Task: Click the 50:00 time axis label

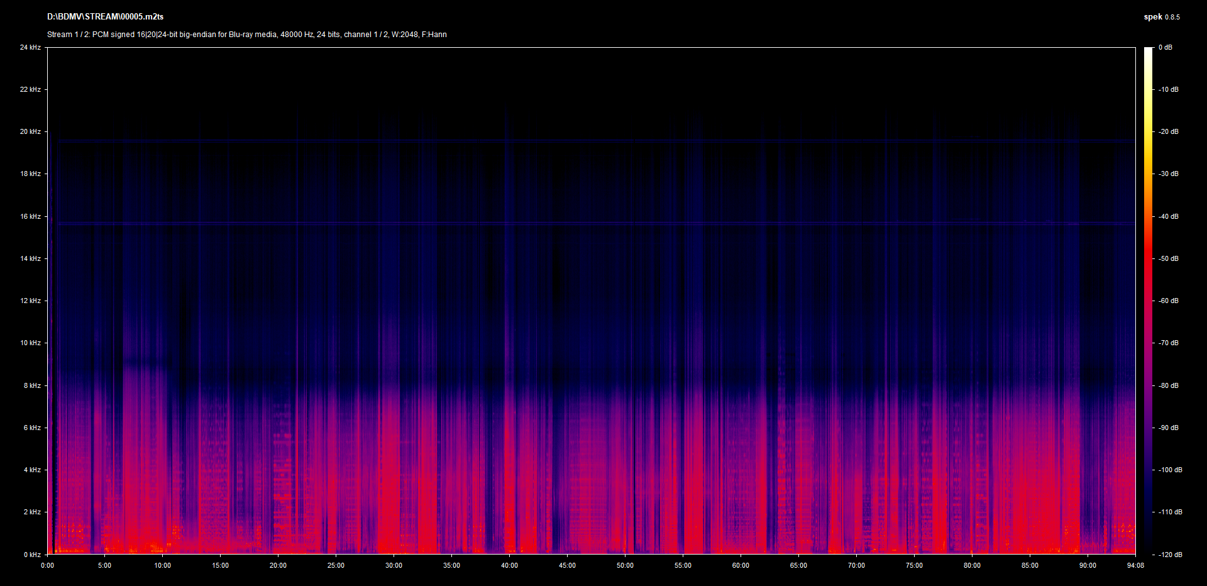Action: [625, 565]
